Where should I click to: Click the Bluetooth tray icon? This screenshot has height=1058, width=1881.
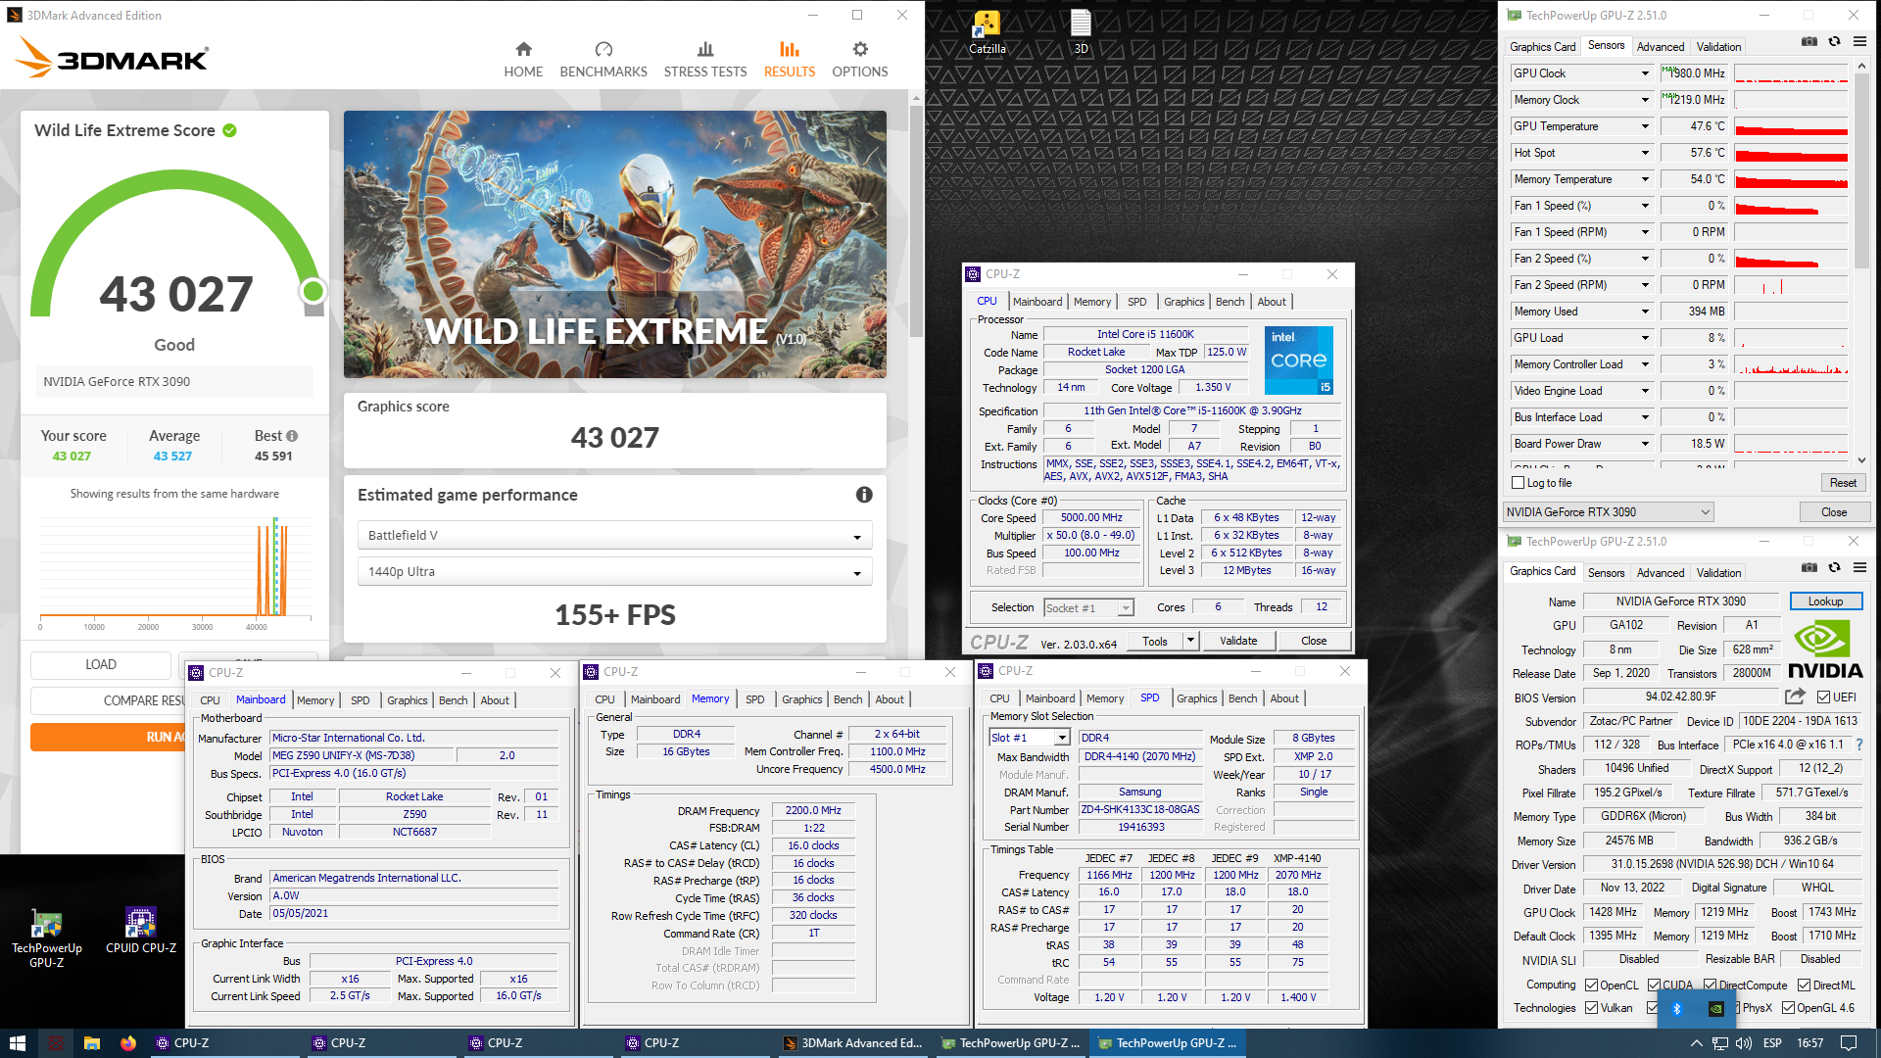pyautogui.click(x=1676, y=1009)
